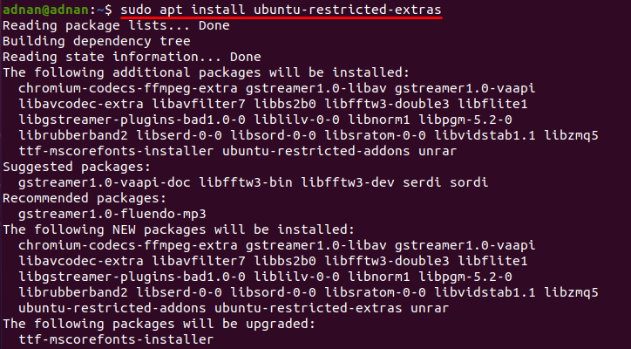The height and width of the screenshot is (349, 631).
Task: Click first libzmq5 package name
Action: pos(571,135)
